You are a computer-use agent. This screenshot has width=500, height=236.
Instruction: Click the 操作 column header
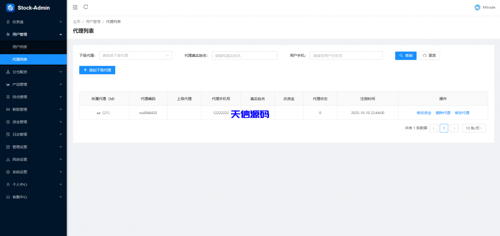click(x=443, y=98)
